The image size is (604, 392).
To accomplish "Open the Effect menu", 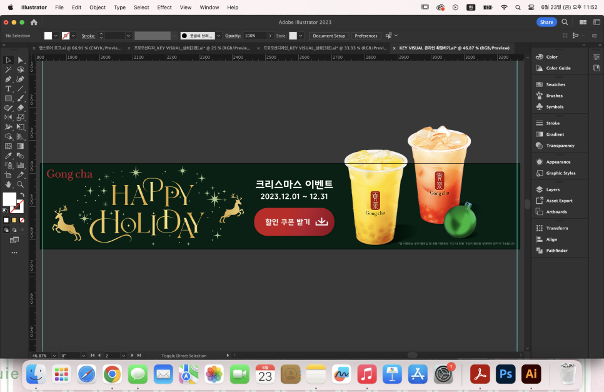I will (x=164, y=8).
